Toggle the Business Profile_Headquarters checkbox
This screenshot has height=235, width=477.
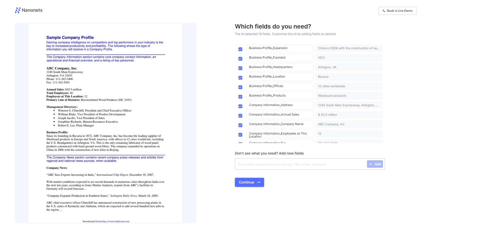240,68
